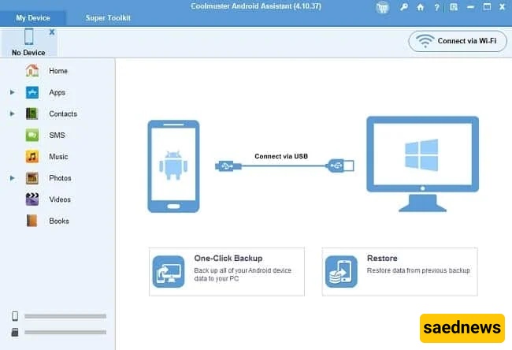The image size is (512, 350).
Task: Click the Contacts book icon
Action: (x=32, y=114)
